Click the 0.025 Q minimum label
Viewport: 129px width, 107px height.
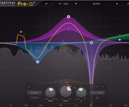(78, 99)
